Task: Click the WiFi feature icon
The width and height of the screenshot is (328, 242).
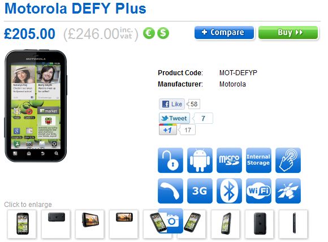Action: (x=258, y=191)
